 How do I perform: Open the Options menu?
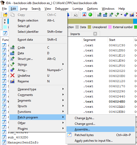tap(92, 9)
